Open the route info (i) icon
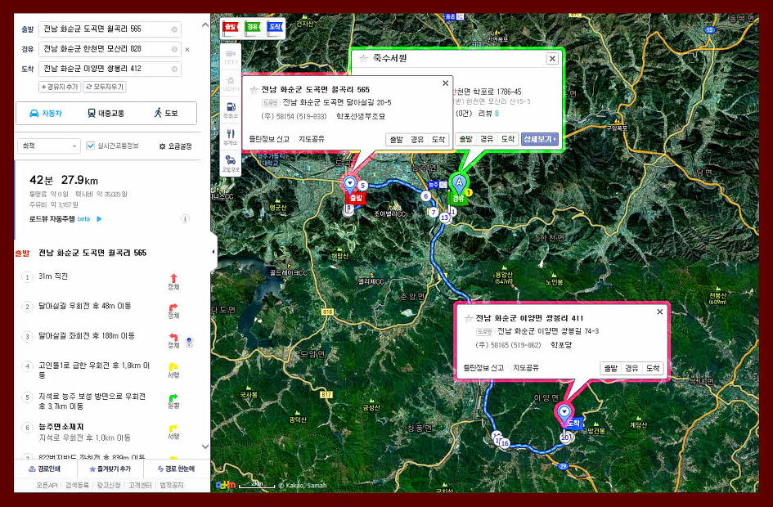This screenshot has height=507, width=773. click(186, 219)
